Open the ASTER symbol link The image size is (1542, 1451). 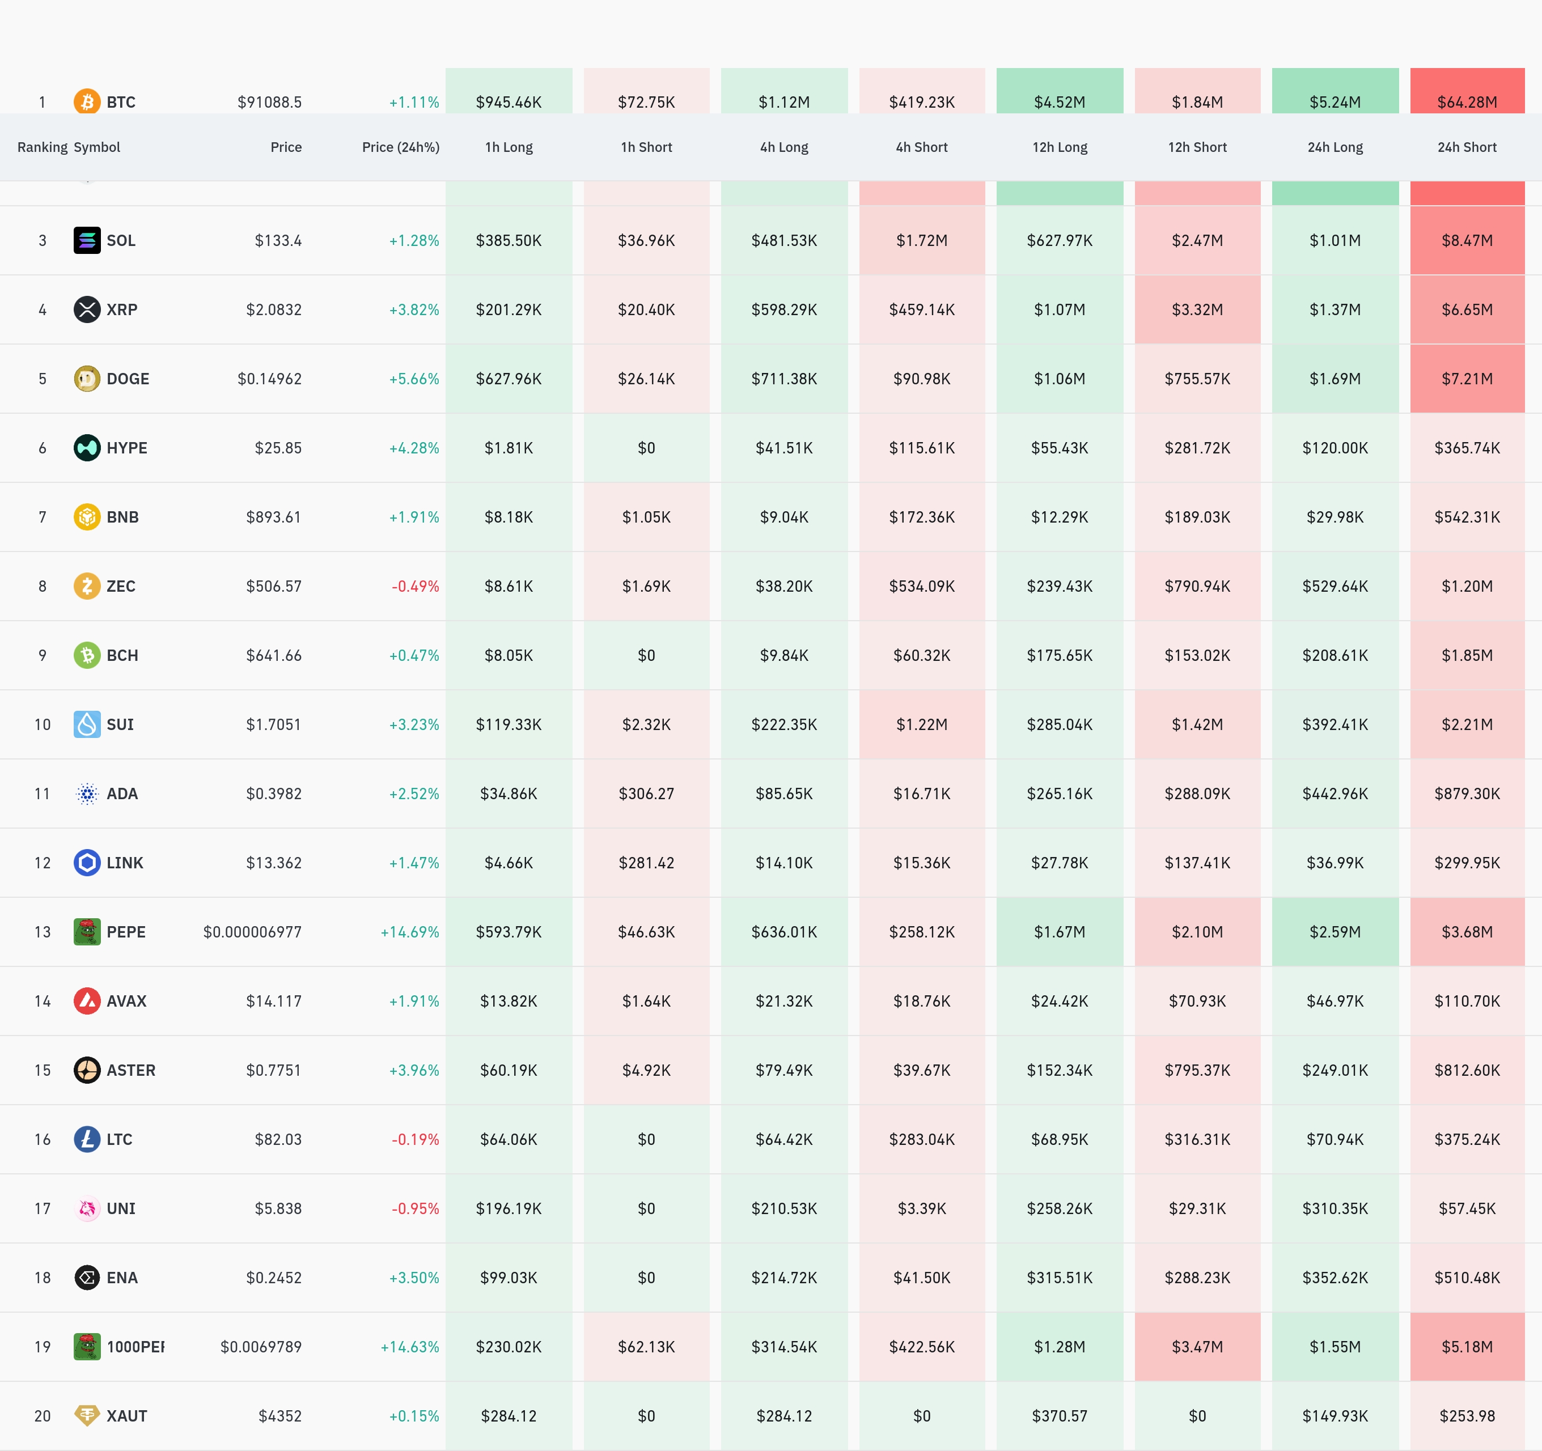(130, 1070)
